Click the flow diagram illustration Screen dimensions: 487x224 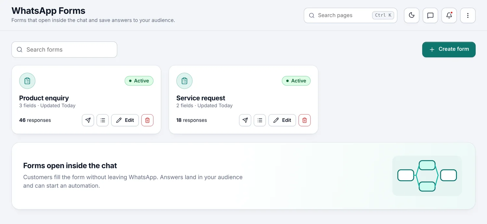click(427, 176)
